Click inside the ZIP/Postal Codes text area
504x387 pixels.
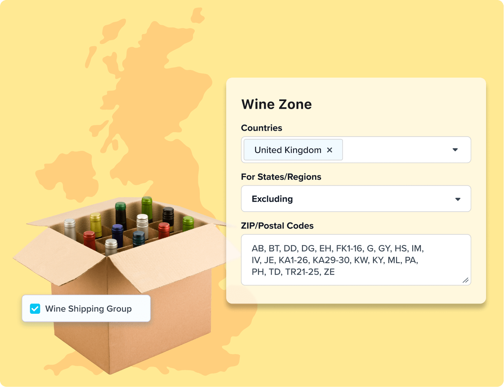[355, 260]
